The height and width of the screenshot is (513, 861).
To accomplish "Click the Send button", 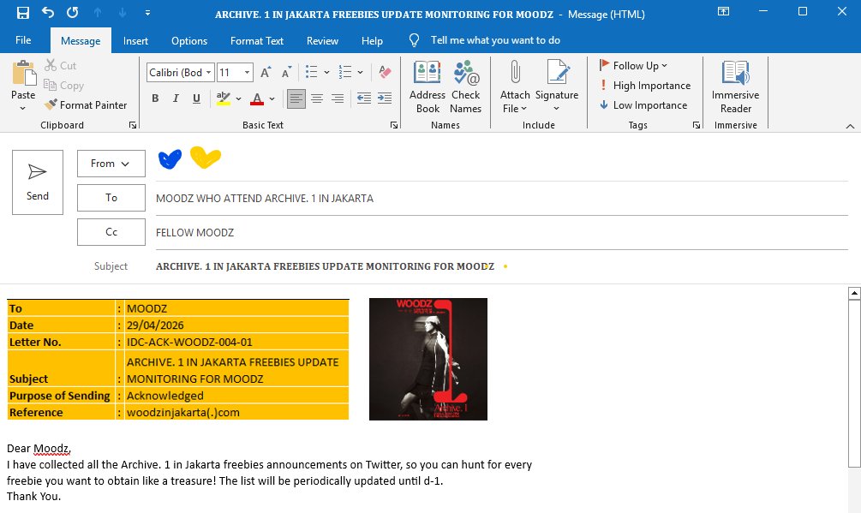I will click(38, 182).
